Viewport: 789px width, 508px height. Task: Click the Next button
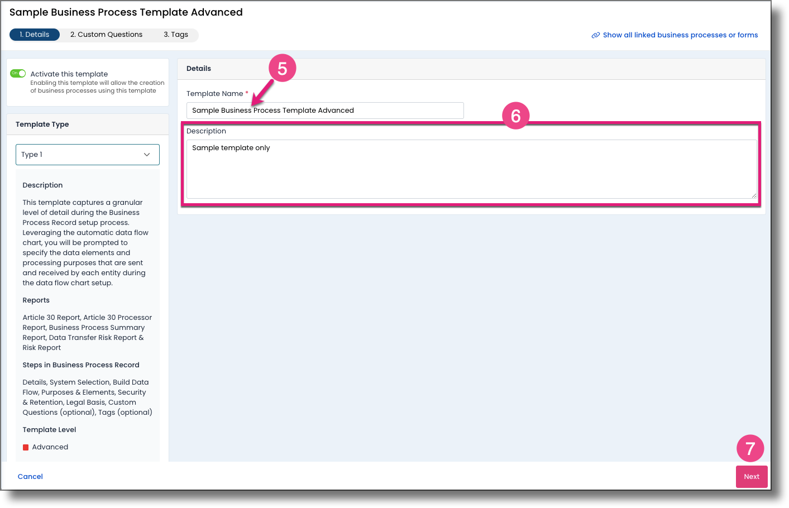point(752,477)
